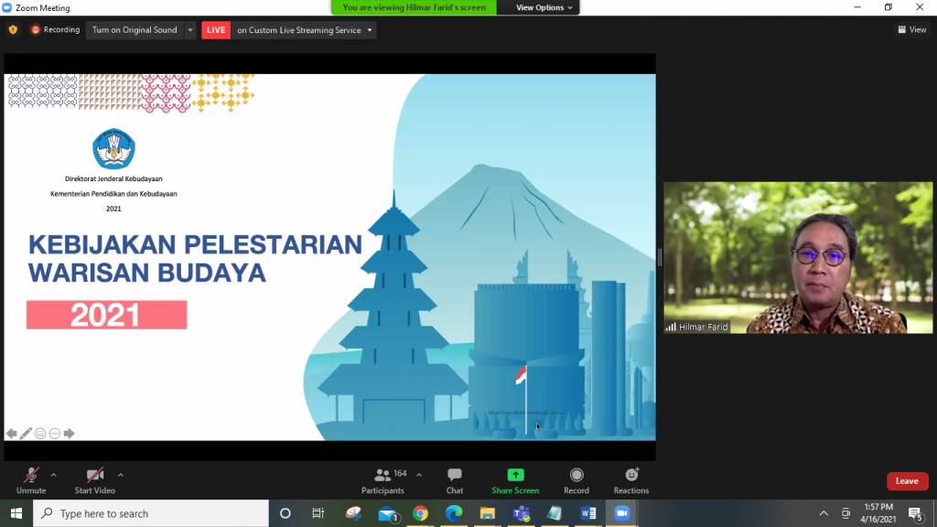Click the green Share Screen icon

point(515,475)
